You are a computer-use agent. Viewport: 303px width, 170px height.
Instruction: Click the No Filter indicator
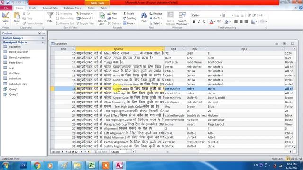click(x=101, y=152)
